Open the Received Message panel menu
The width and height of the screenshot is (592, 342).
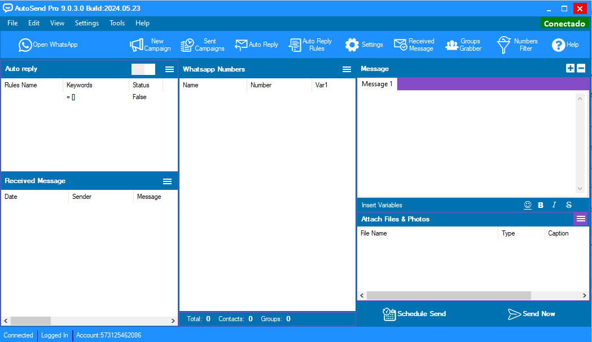[167, 181]
